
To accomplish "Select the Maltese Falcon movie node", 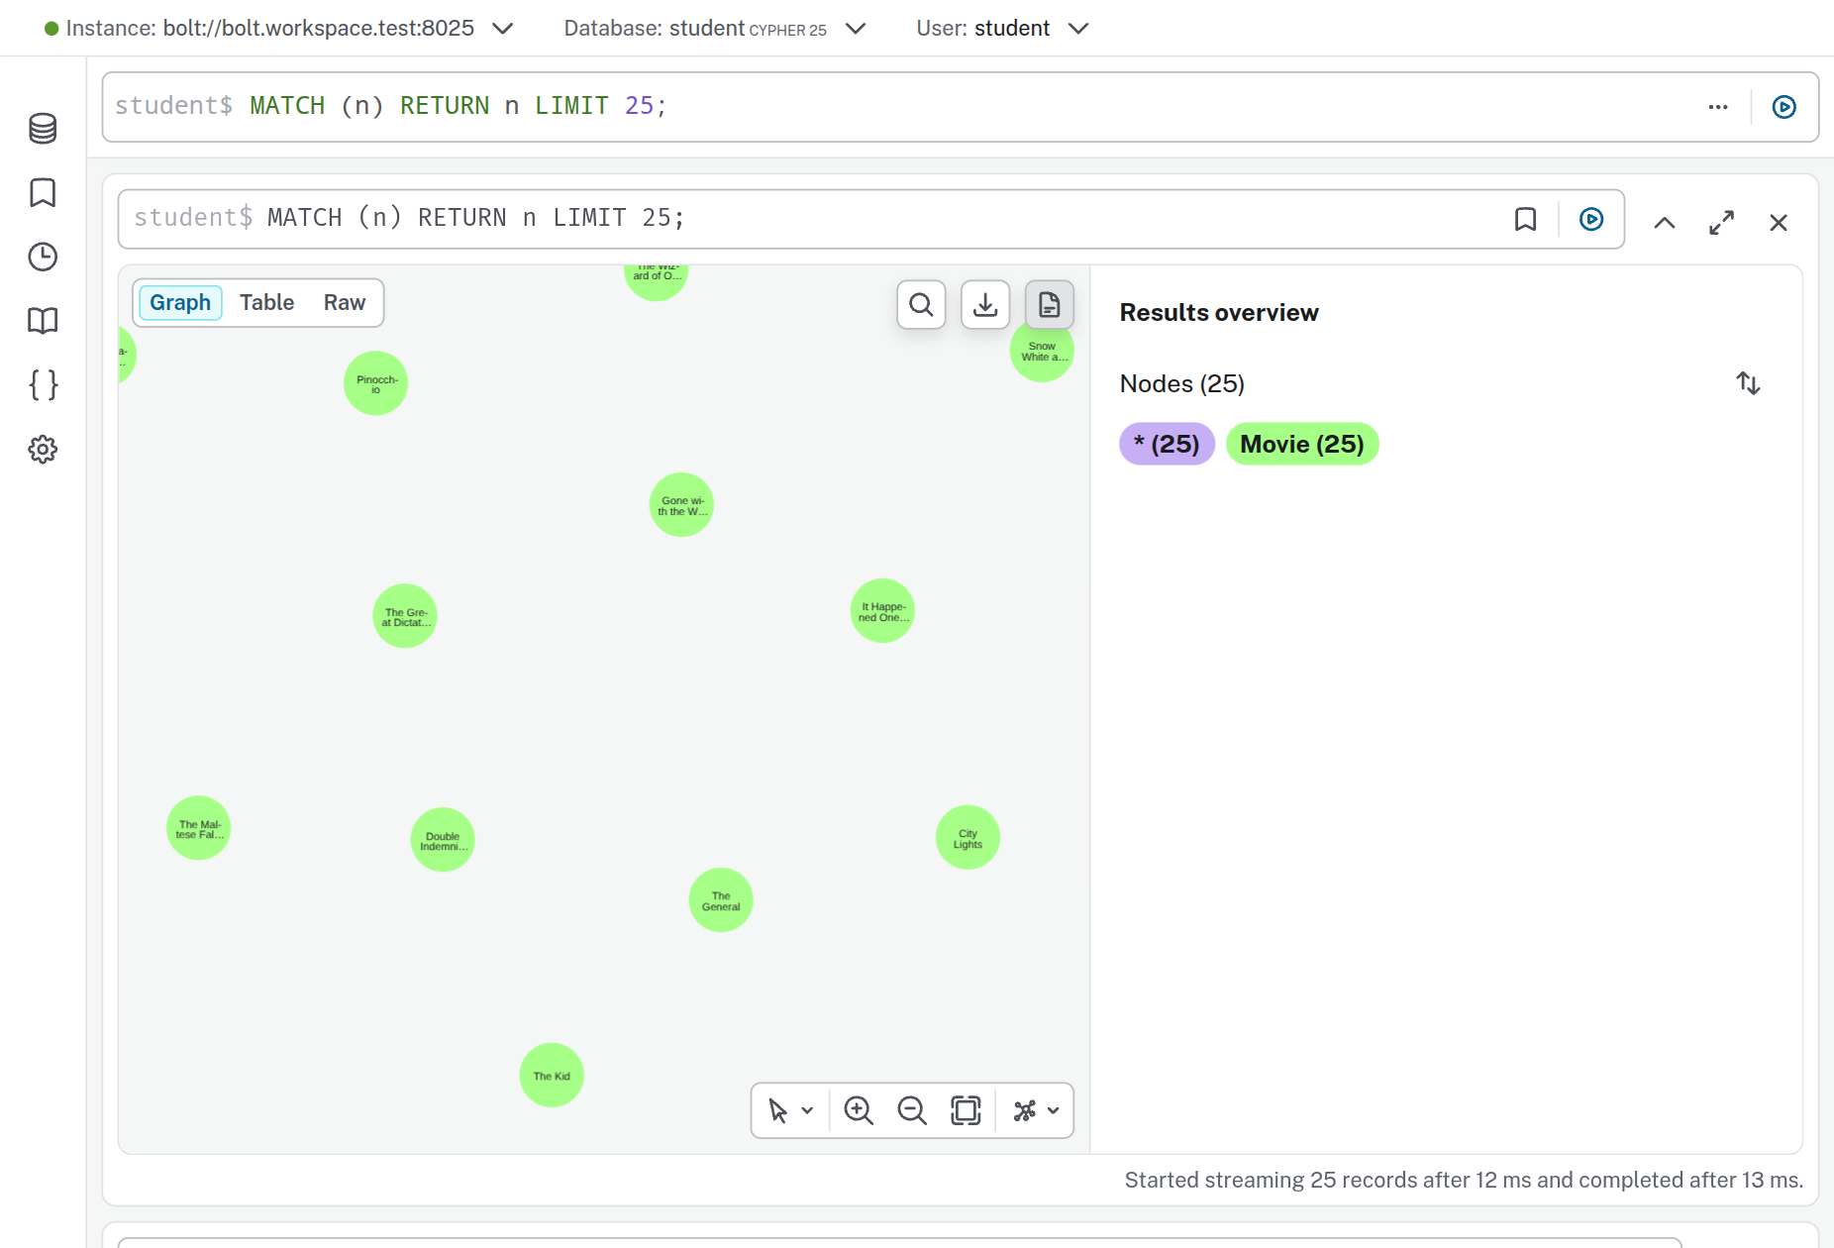I will [198, 828].
